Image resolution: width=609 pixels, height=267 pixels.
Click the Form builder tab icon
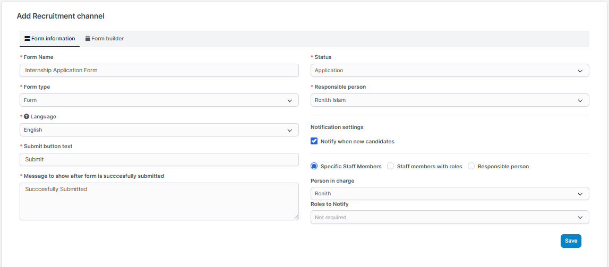pyautogui.click(x=88, y=39)
